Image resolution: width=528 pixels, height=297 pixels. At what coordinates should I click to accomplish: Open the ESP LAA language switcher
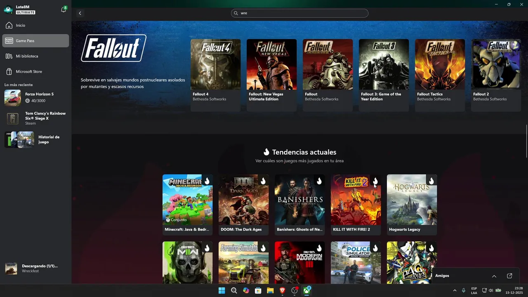[474, 290]
